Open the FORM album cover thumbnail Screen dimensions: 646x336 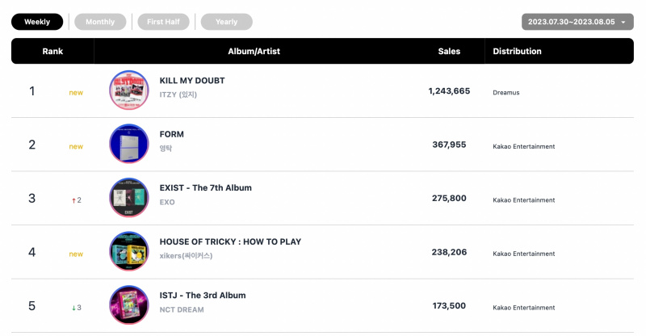(129, 144)
